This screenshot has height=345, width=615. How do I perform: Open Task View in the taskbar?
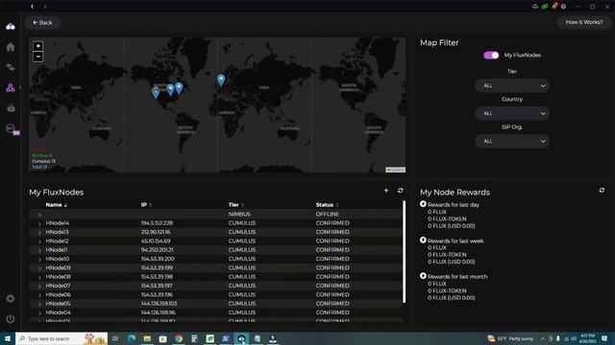tap(115, 338)
